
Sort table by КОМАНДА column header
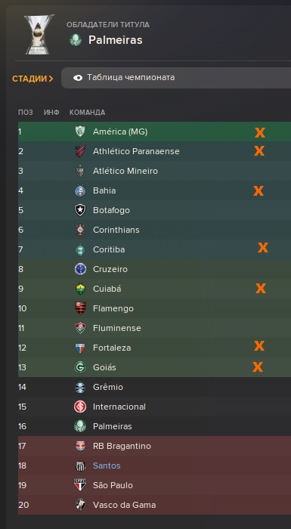88,113
